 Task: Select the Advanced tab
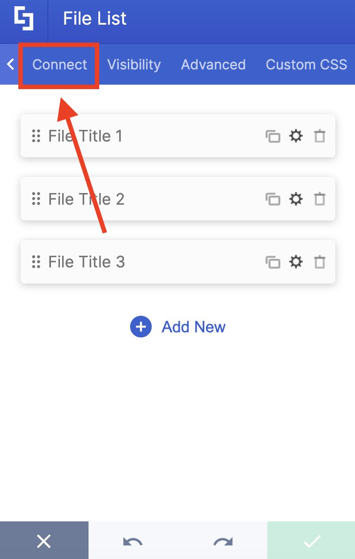click(213, 64)
